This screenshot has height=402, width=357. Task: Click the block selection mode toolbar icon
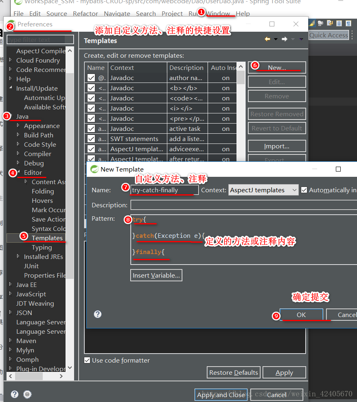[x=339, y=24]
